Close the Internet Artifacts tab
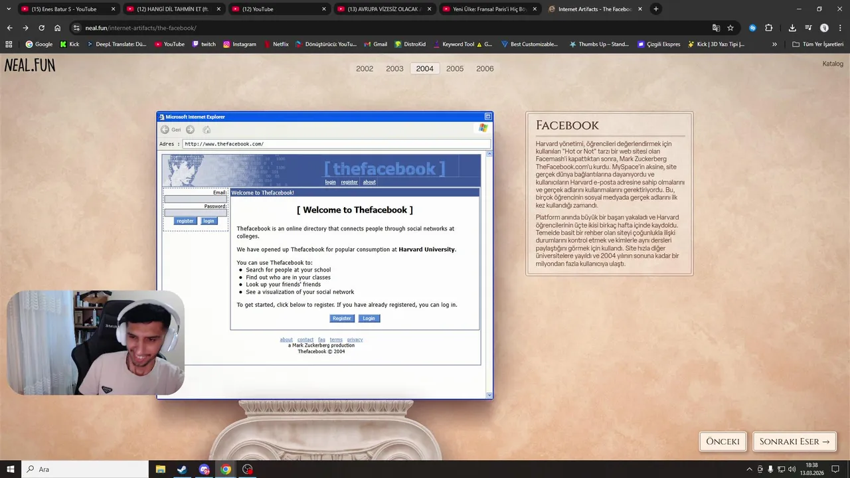The height and width of the screenshot is (478, 850). coord(640,9)
